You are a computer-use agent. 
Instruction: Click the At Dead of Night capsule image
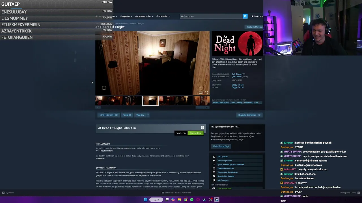click(x=238, y=43)
